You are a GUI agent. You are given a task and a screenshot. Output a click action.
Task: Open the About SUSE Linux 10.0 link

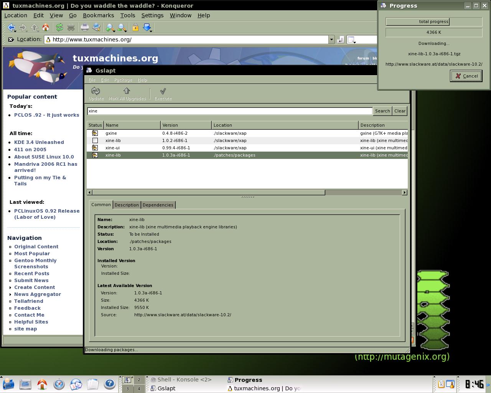(x=44, y=157)
